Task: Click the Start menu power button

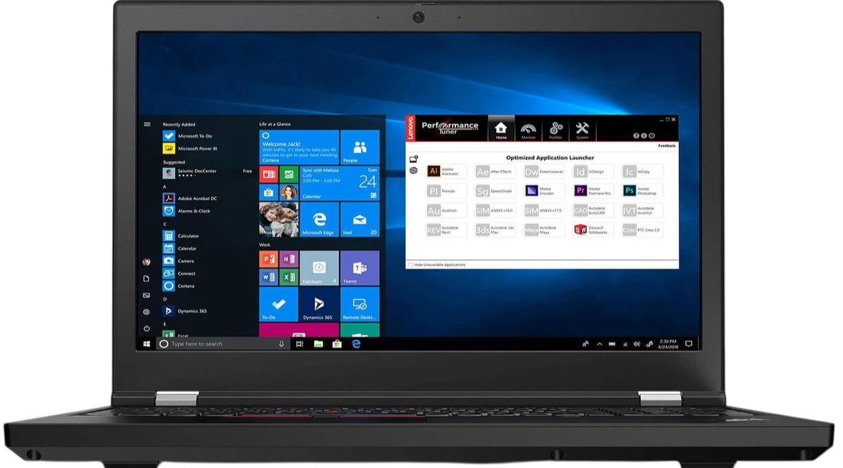Action: (x=146, y=329)
